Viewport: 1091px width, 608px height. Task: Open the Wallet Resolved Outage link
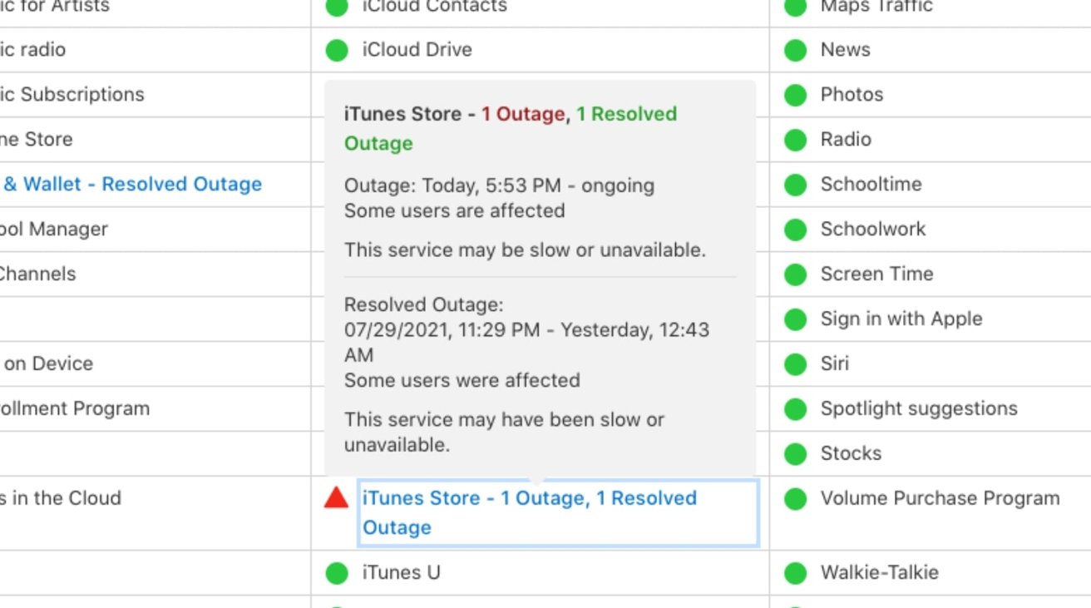pos(133,185)
